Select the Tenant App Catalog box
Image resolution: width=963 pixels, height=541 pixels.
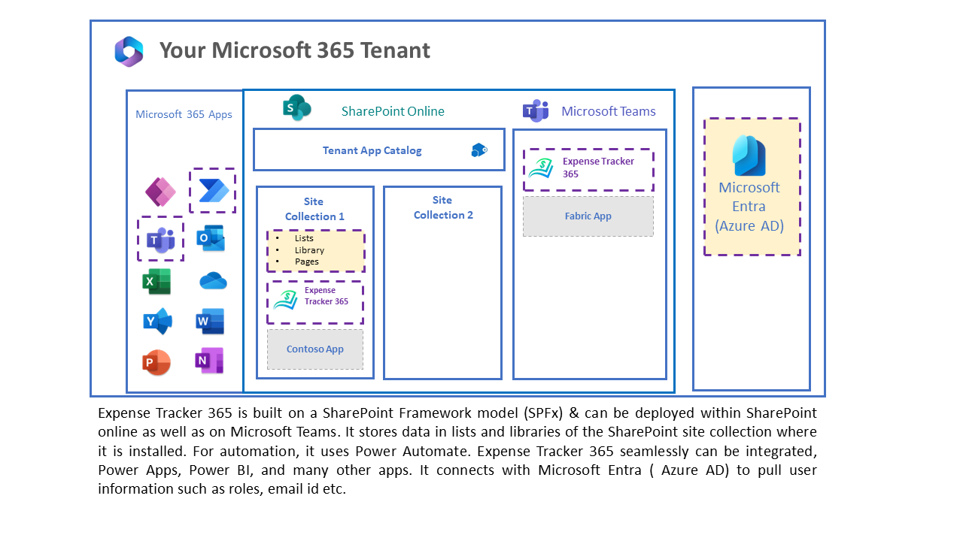(x=378, y=150)
